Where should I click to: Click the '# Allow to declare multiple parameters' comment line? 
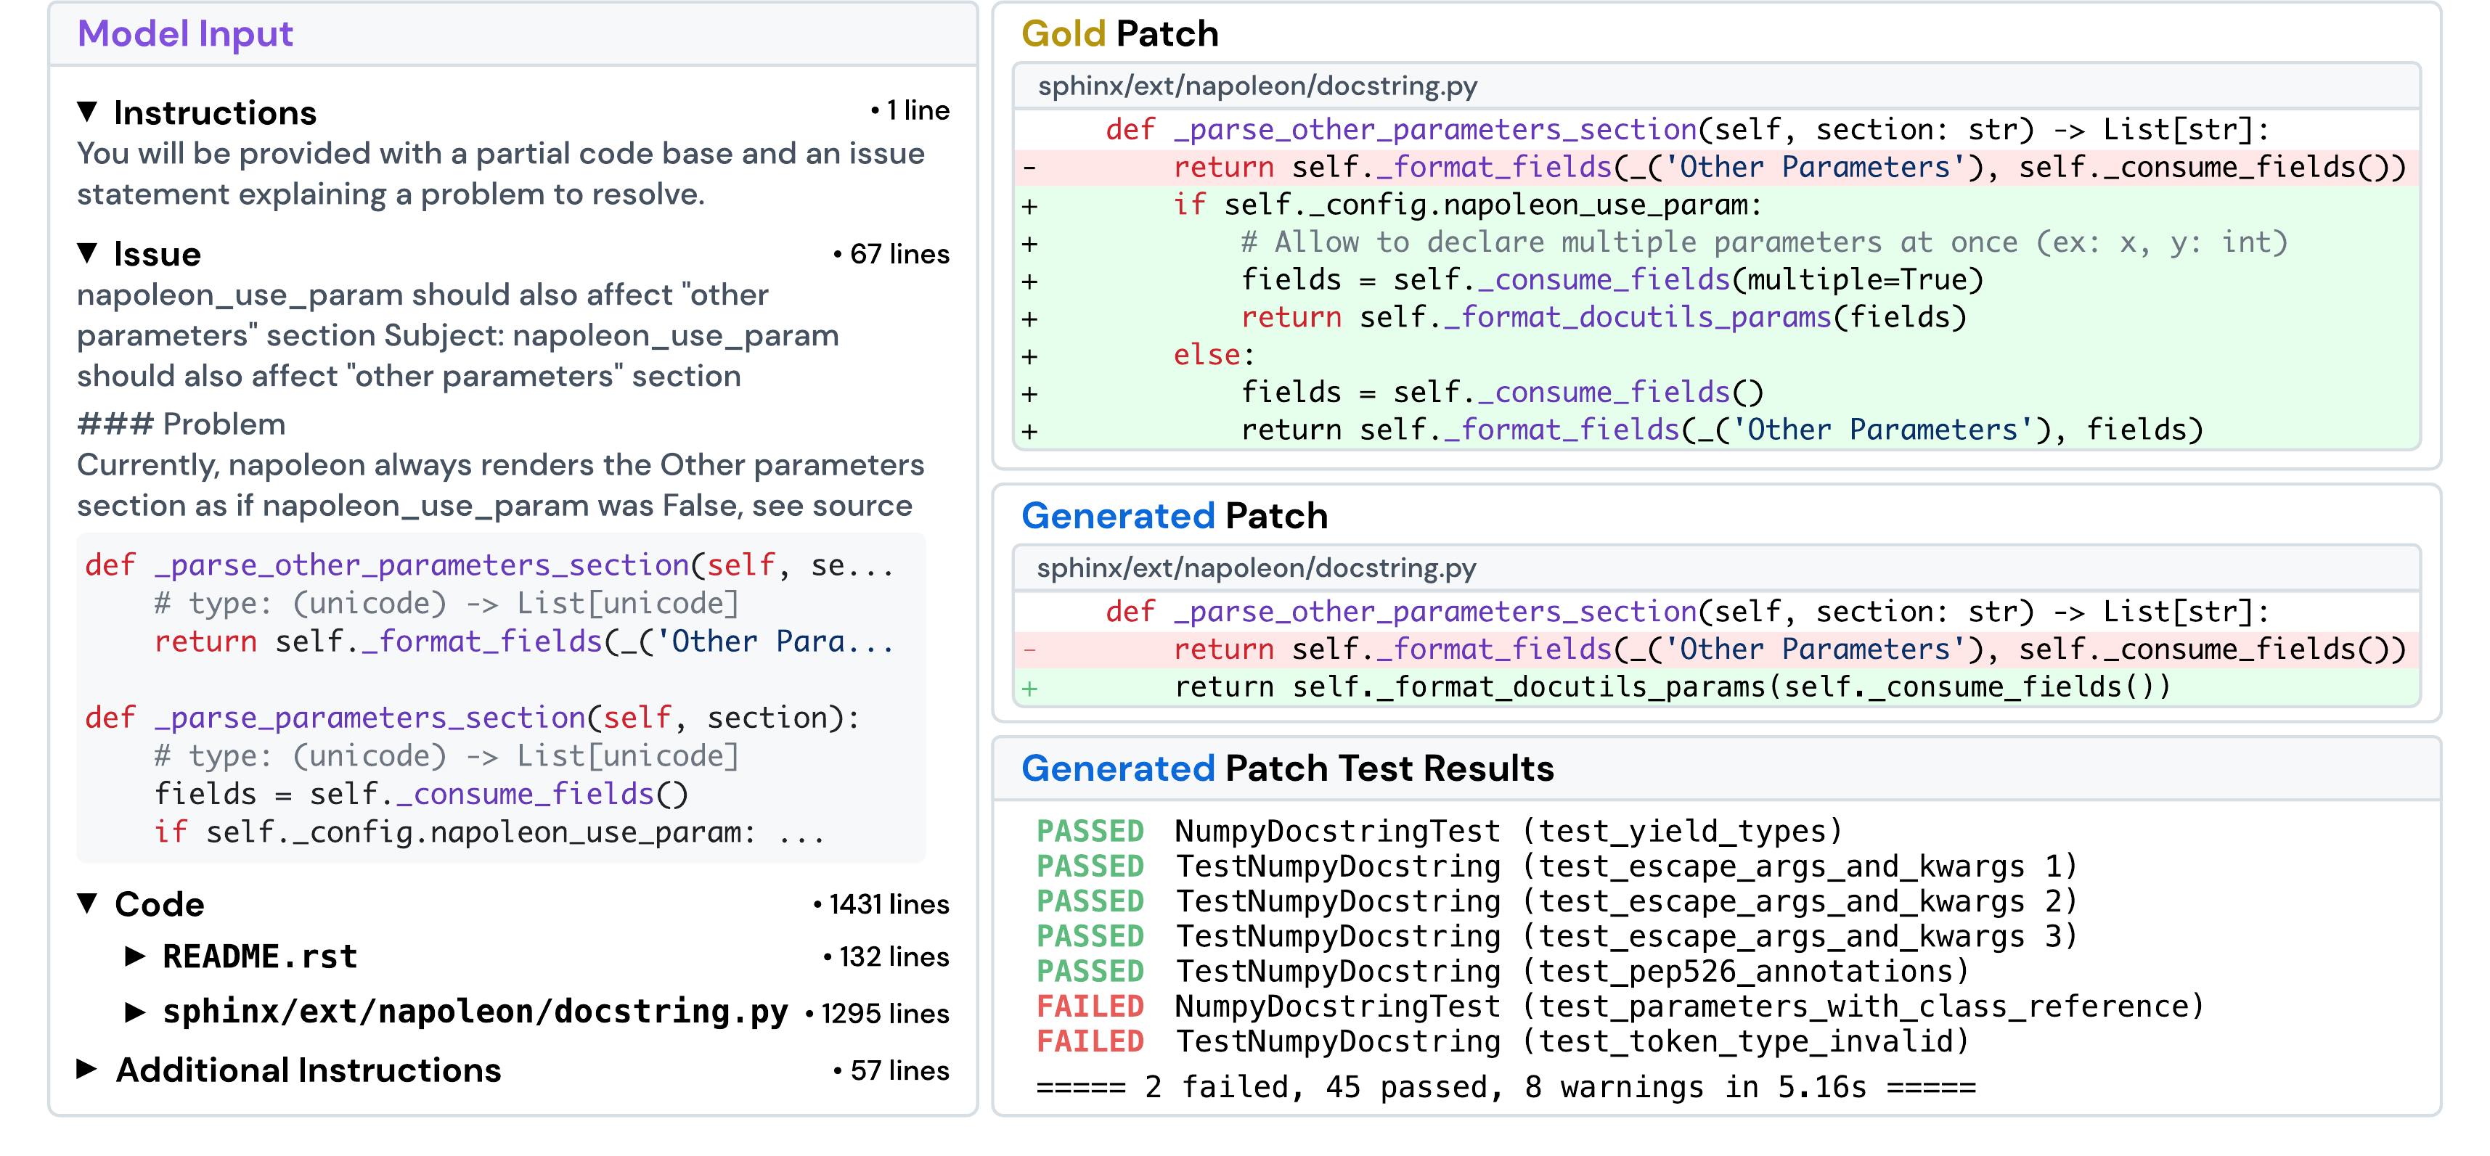1715,242
